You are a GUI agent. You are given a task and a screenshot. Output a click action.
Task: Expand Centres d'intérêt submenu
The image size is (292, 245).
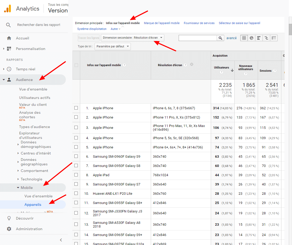(18, 153)
